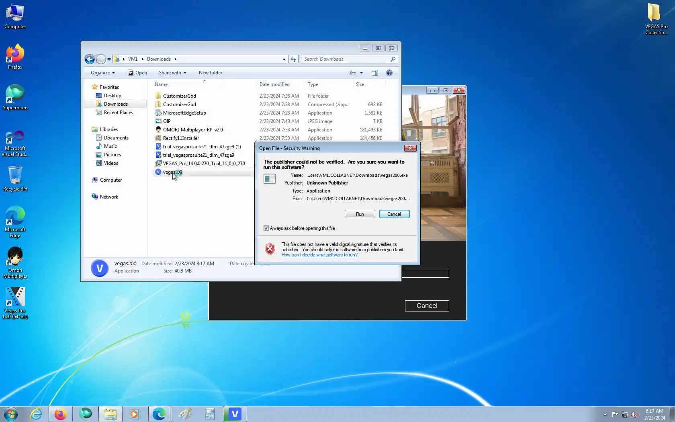This screenshot has width=675, height=422.
Task: Toggle the Explorer preview pane
Action: click(x=375, y=73)
